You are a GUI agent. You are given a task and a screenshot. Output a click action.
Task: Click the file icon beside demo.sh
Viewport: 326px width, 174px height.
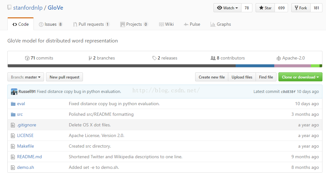click(13, 168)
